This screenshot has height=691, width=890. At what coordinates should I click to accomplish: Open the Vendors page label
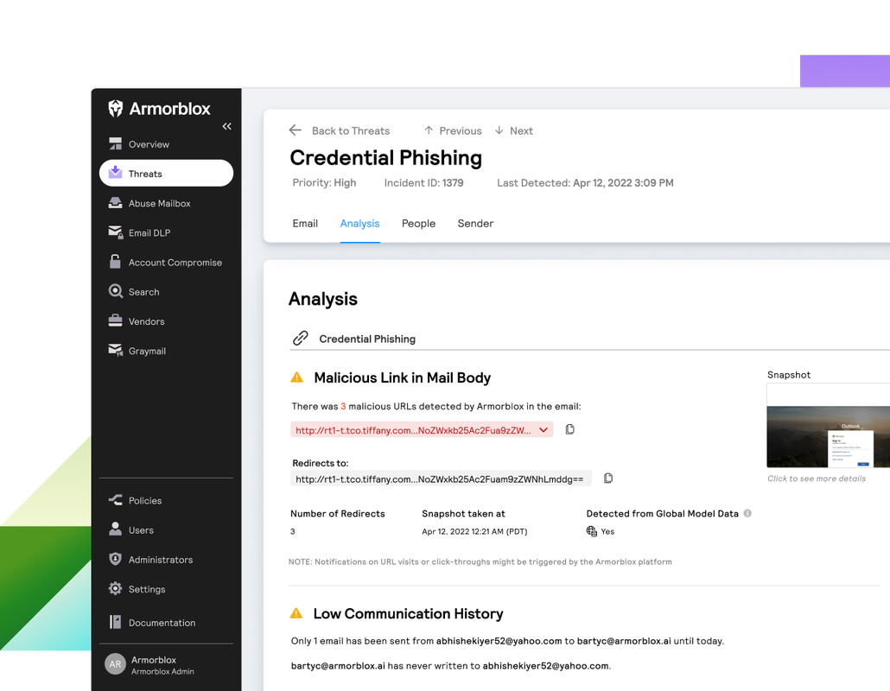click(x=146, y=321)
